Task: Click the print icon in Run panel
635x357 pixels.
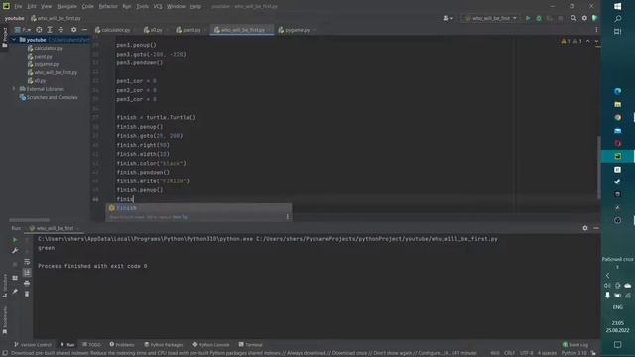Action: pos(27,283)
